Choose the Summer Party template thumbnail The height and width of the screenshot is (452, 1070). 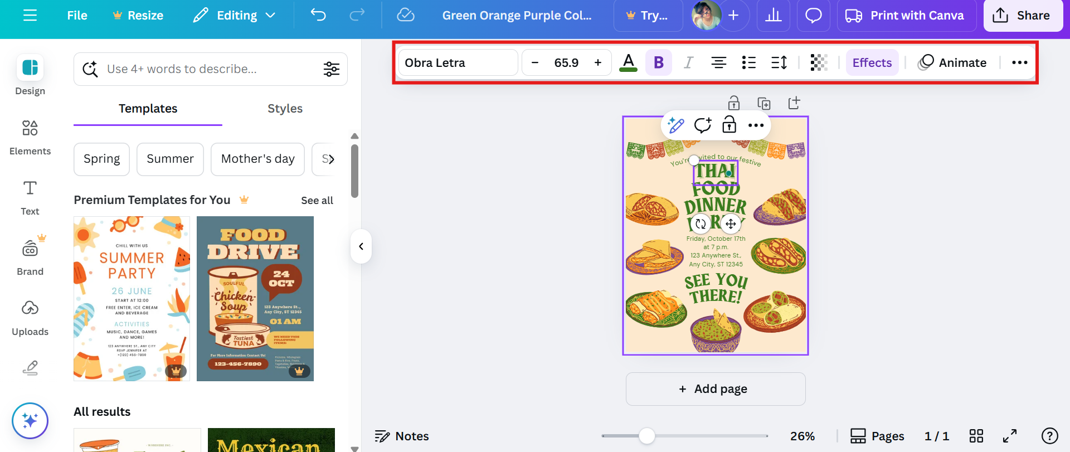[x=132, y=299]
